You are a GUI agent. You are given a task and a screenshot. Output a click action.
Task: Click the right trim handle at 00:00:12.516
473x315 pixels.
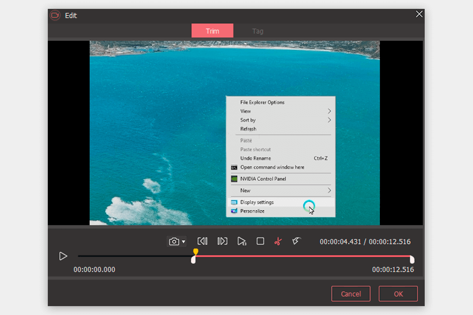[412, 258]
